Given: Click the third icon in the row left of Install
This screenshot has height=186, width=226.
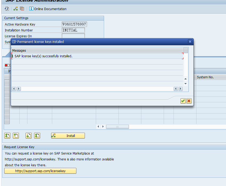Looking at the screenshot, I should click(x=28, y=136).
